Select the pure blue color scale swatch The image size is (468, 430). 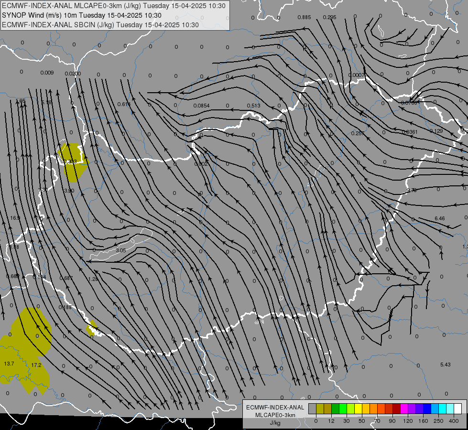click(427, 408)
